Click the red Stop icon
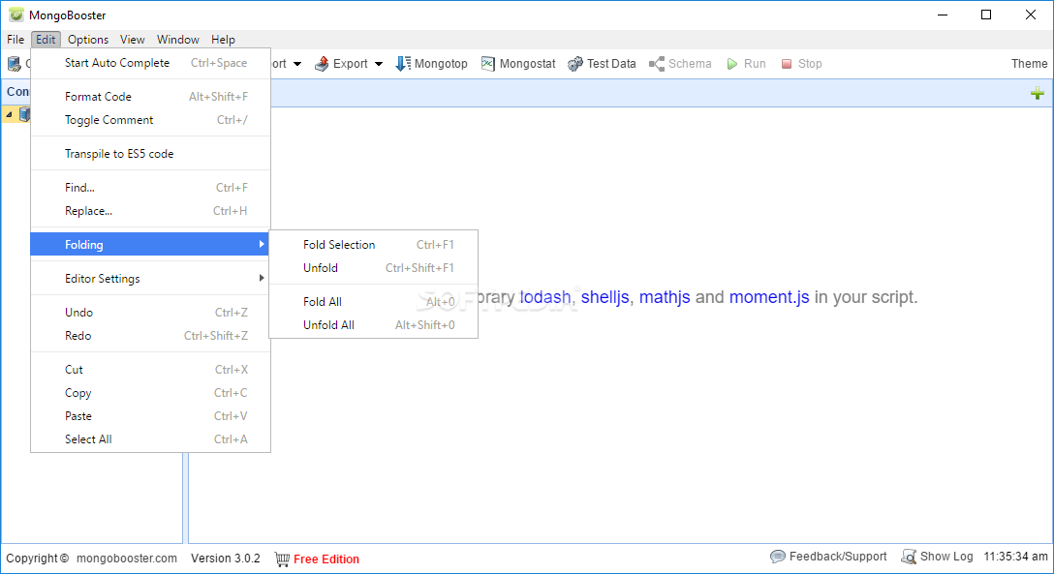The image size is (1054, 574). tap(787, 64)
